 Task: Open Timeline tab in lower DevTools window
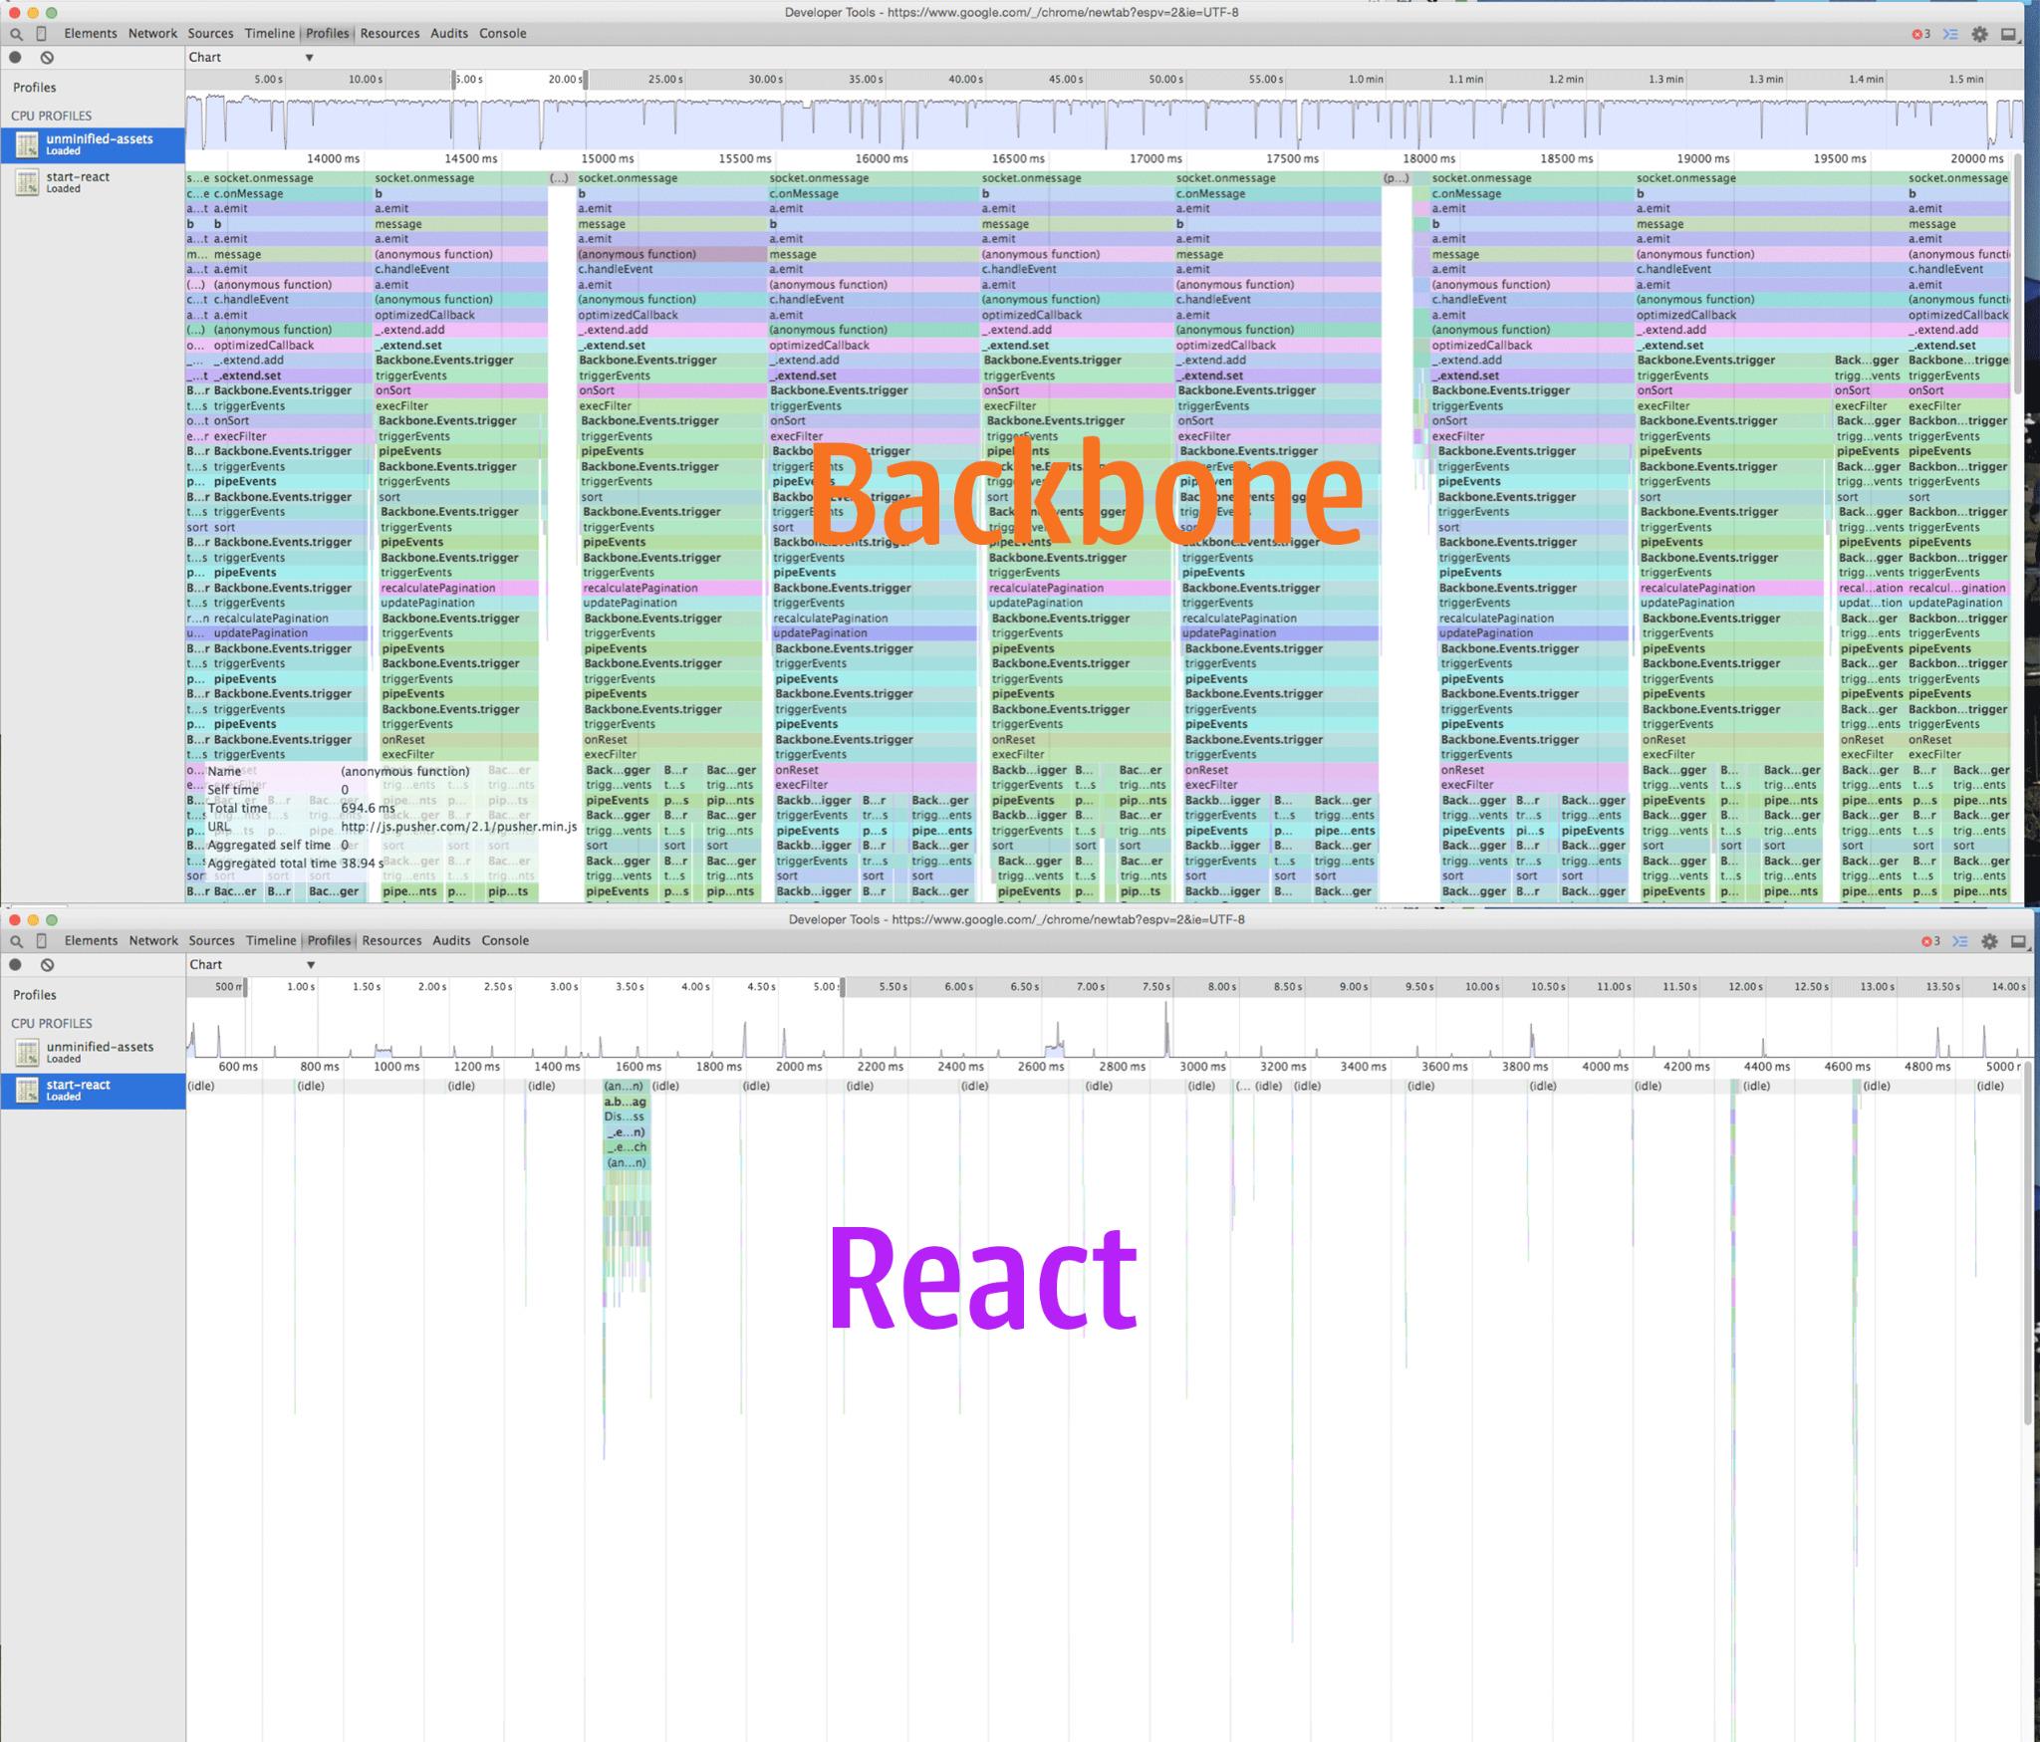tap(271, 941)
